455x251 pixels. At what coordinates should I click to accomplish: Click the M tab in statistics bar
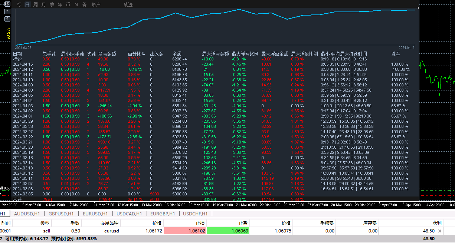[x=76, y=4]
